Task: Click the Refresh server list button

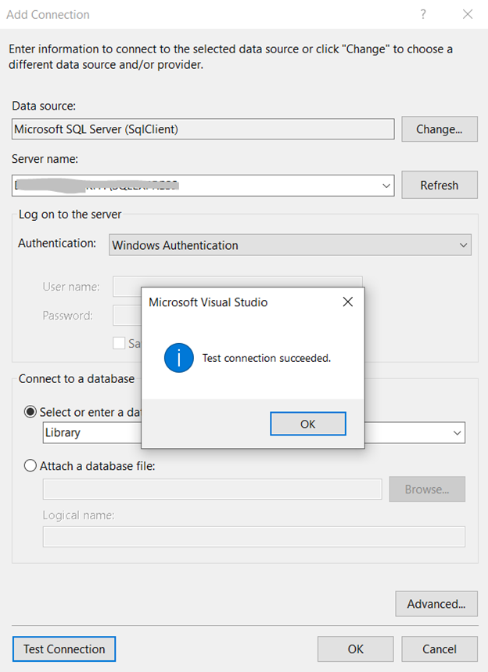Action: [440, 185]
